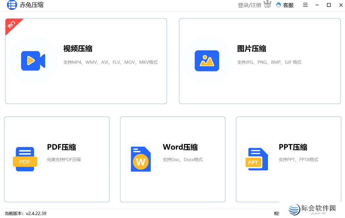The height and width of the screenshot is (218, 345).
Task: Click the 赤兔压缩 app logo
Action: (12, 5)
